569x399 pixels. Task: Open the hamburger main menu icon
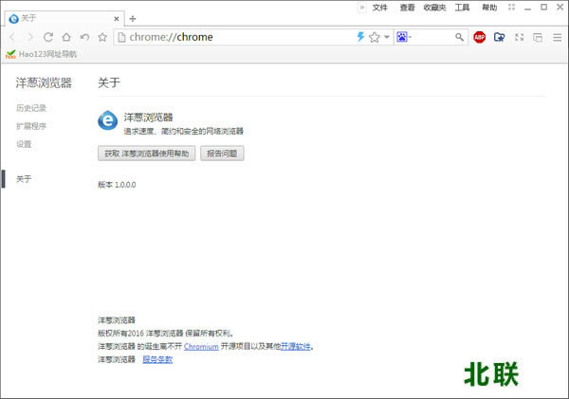pyautogui.click(x=556, y=37)
